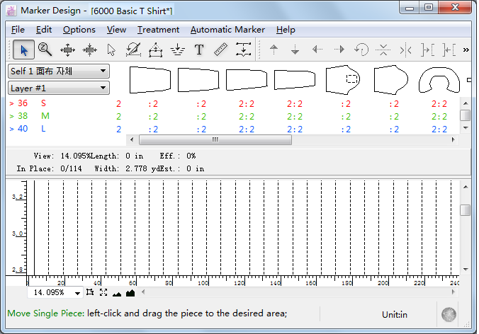Click the curved neckband piece thumbnail
Viewport: 479px width, 334px height.
coord(439,80)
